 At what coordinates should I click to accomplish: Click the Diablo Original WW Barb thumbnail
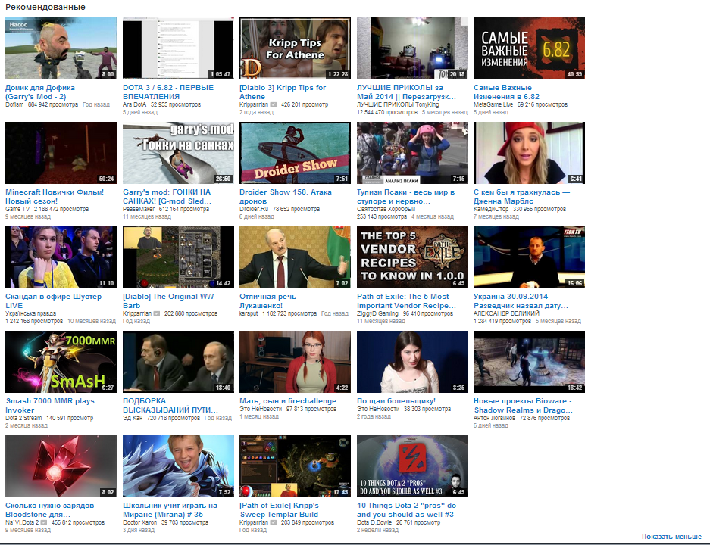(x=178, y=257)
